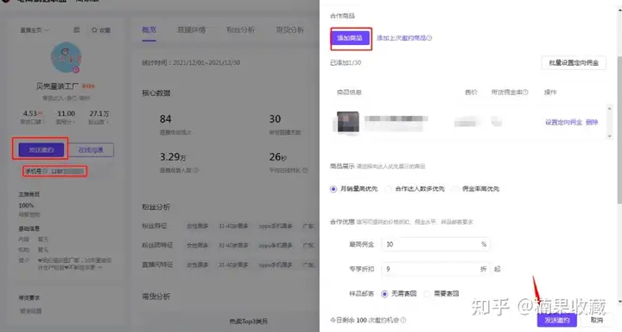This screenshot has height=332, width=622.
Task: Click the 删除 link in product row
Action: 592,122
